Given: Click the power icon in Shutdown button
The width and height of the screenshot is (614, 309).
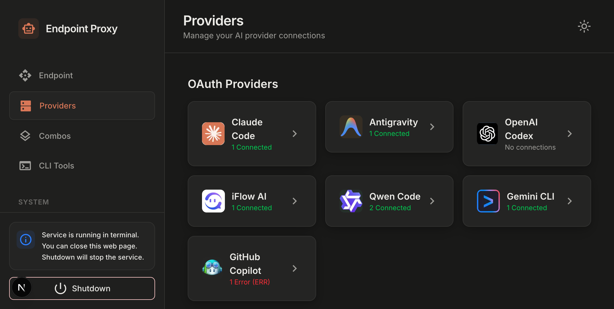Looking at the screenshot, I should point(60,288).
